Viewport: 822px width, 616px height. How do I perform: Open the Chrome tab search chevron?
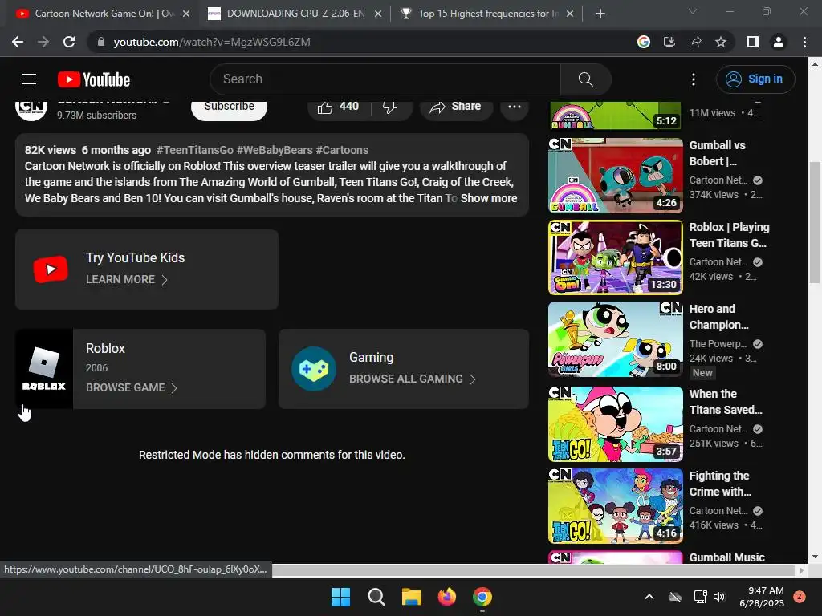[693, 11]
